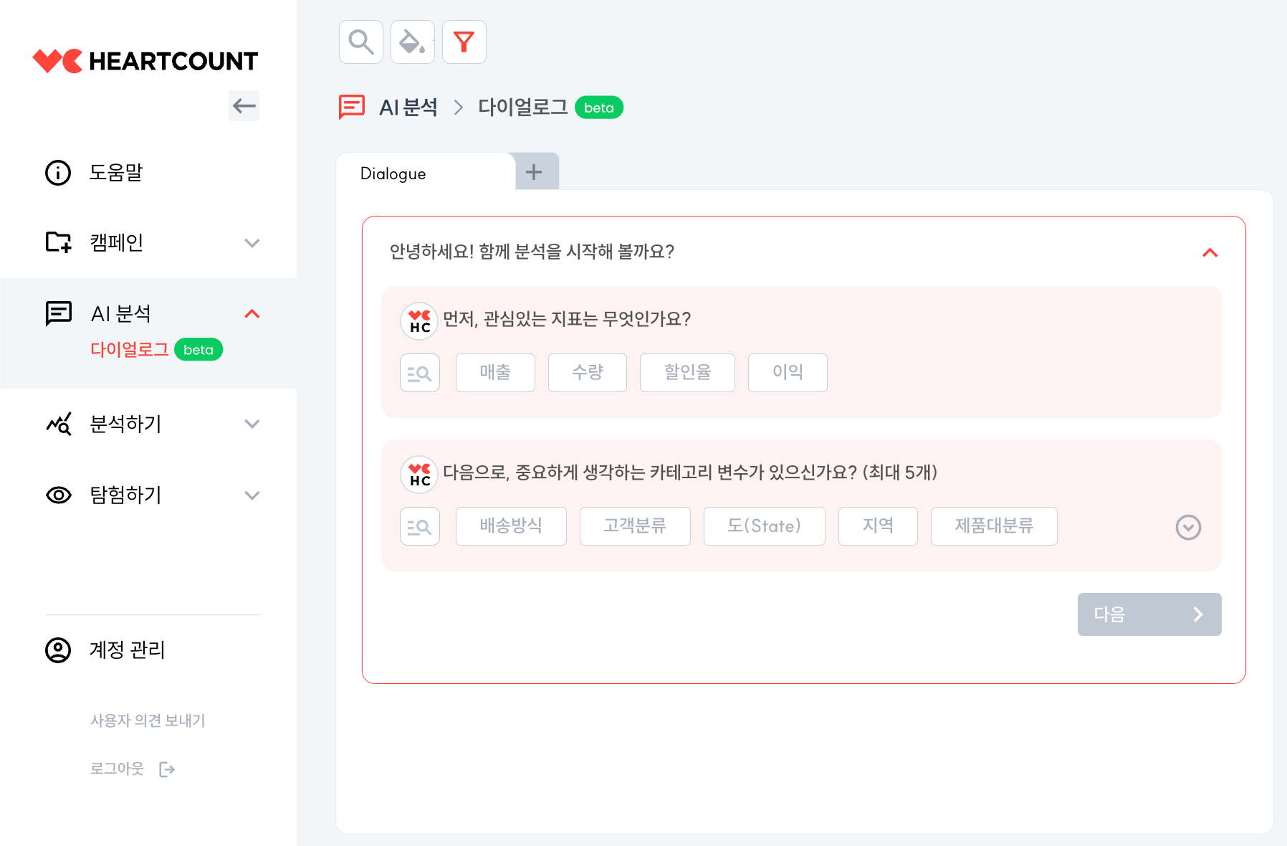The image size is (1287, 846).
Task: Collapse the AI 분석 menu chevron
Action: click(252, 314)
